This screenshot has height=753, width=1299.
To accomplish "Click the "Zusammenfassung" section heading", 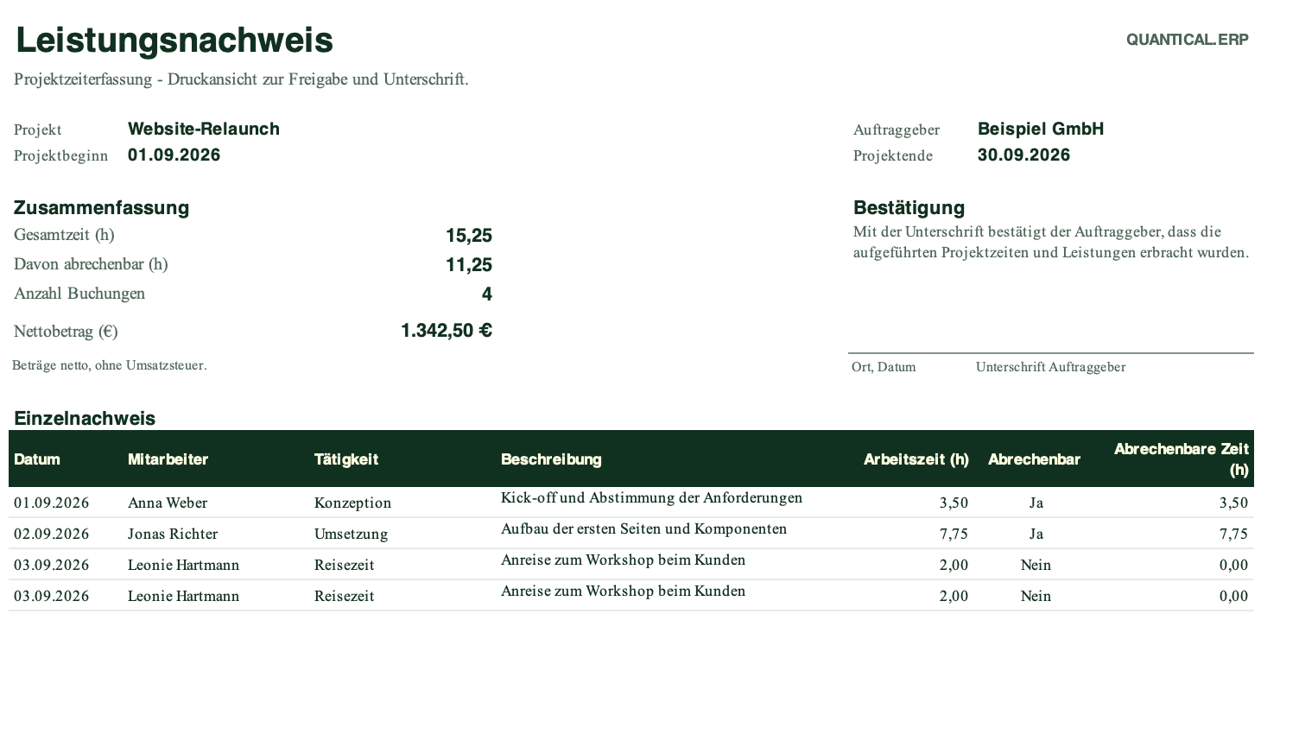I will coord(101,207).
